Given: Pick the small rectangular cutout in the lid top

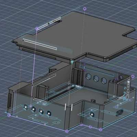Looking at the screenshot, I should 58,21.
